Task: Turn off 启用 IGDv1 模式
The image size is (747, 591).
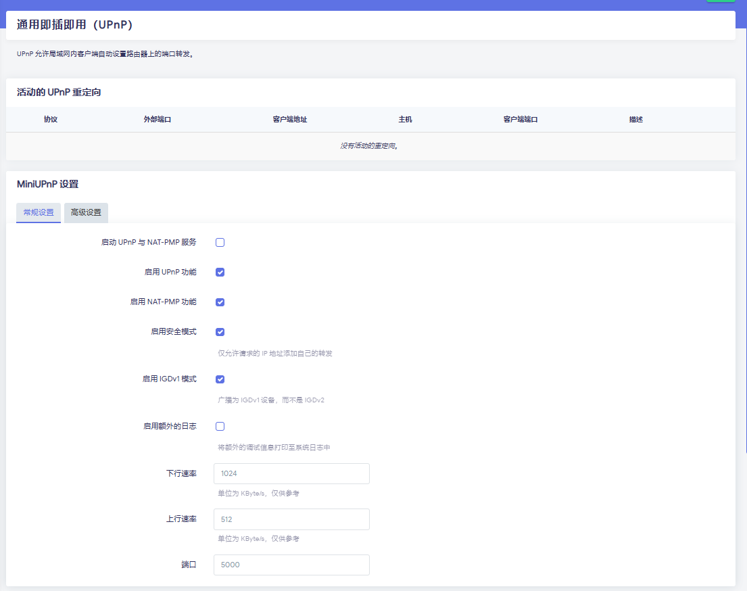Action: [220, 379]
